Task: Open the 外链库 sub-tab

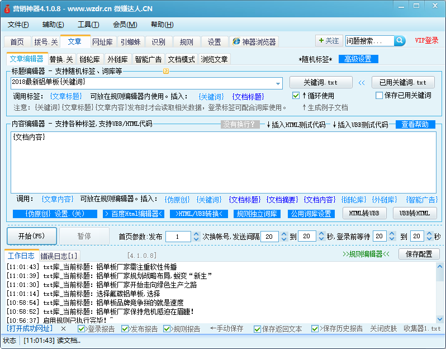Action: click(117, 59)
